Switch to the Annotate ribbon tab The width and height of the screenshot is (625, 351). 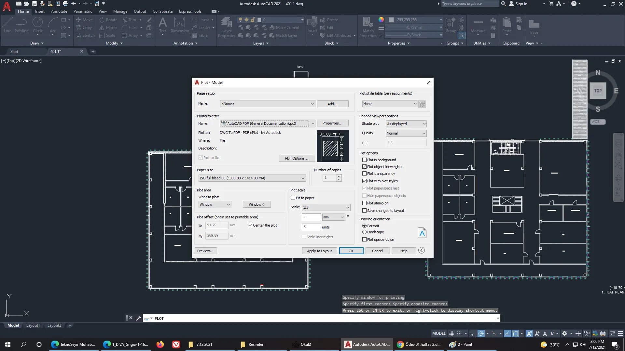click(x=59, y=11)
